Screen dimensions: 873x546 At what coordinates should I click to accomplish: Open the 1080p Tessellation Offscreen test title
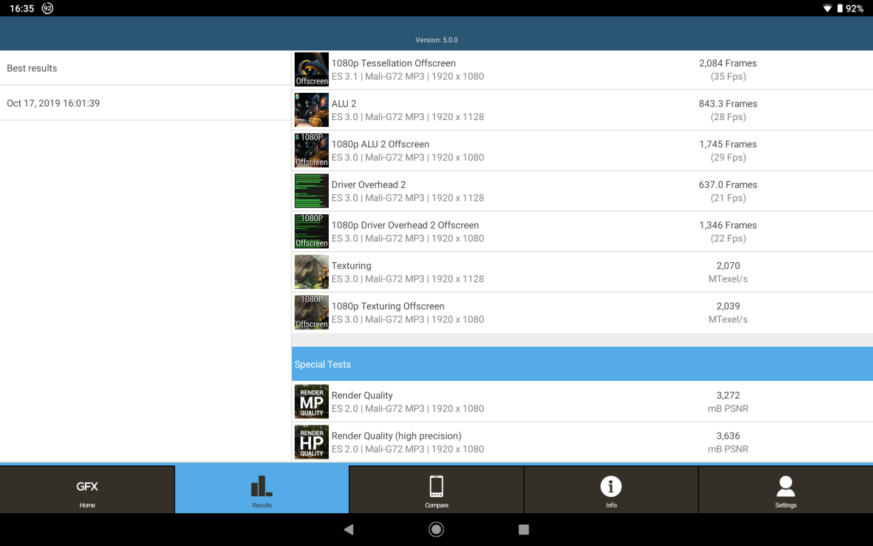tap(394, 63)
